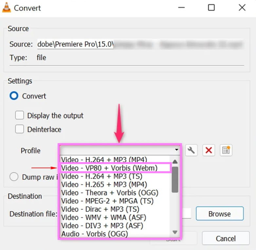This screenshot has width=256, height=250.
Task: Click the red X delete profile icon
Action: pos(209,150)
